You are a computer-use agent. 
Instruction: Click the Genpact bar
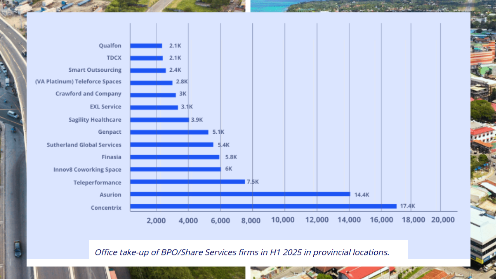(x=169, y=132)
